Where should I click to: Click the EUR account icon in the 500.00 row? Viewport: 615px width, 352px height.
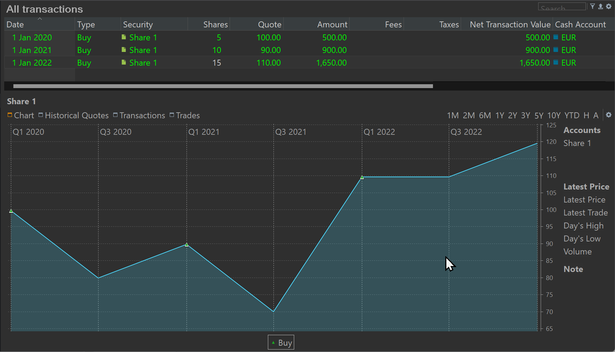click(556, 37)
